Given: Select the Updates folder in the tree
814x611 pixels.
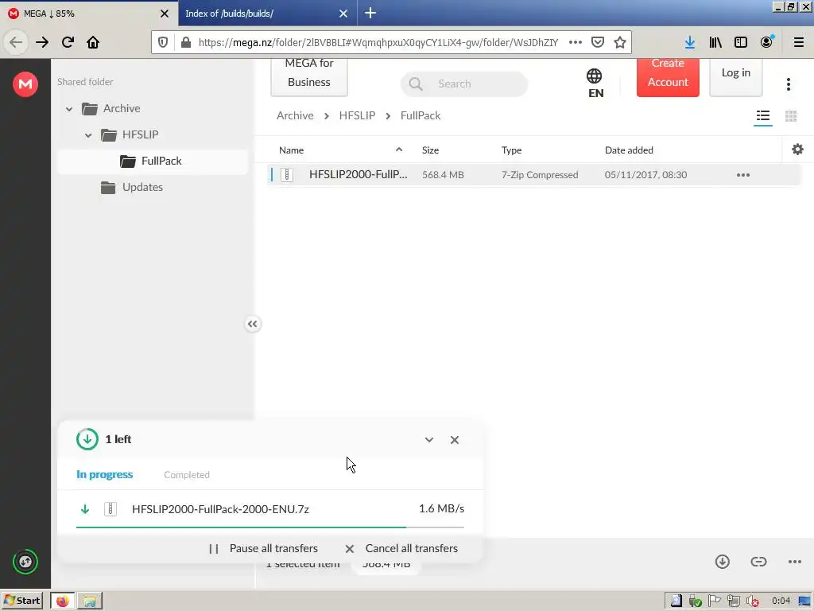Looking at the screenshot, I should click(142, 188).
